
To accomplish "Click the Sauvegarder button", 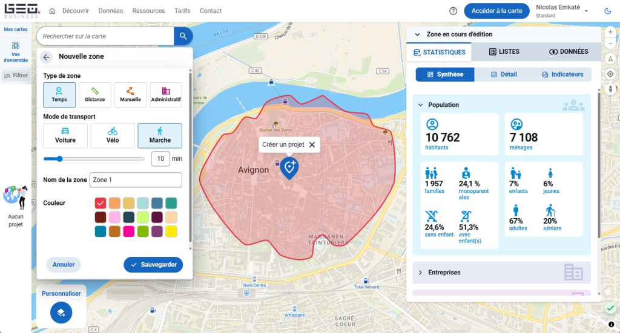I will [x=153, y=265].
